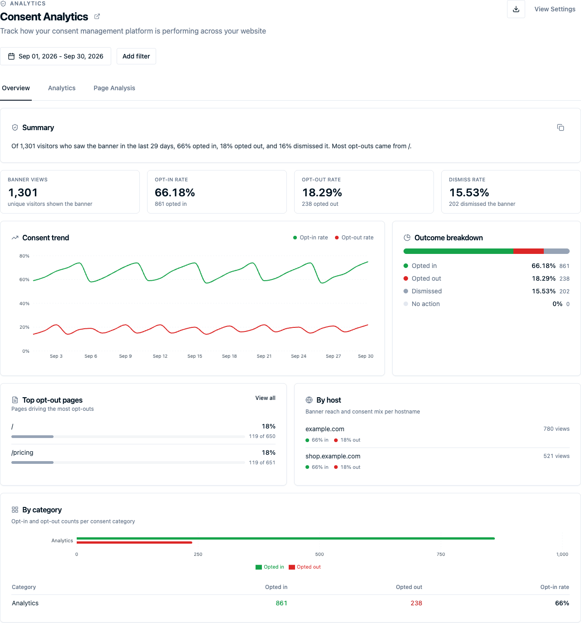Click the 66% opt-in rate table cell

pos(562,603)
